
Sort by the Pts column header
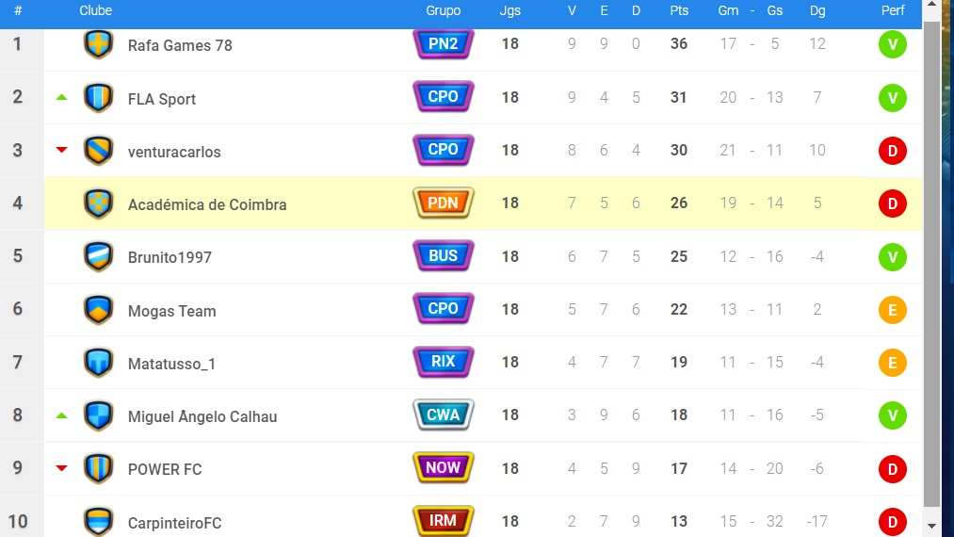pyautogui.click(x=679, y=10)
